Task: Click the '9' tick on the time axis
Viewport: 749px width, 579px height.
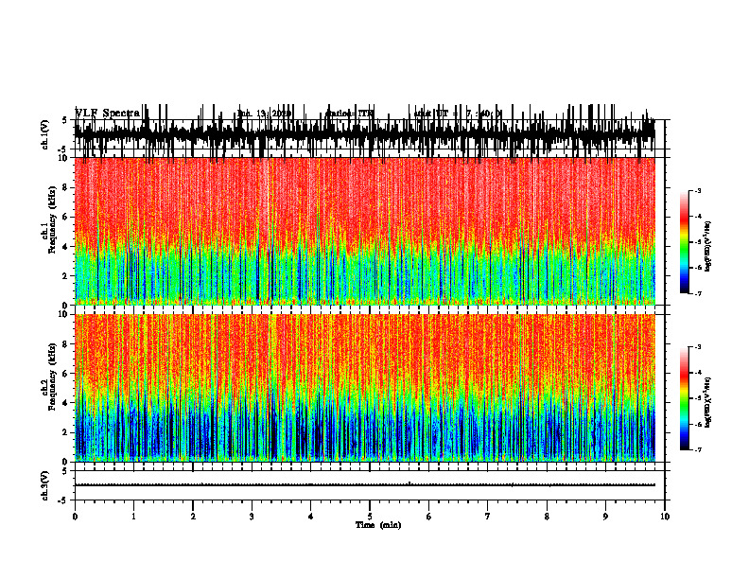Action: point(605,517)
